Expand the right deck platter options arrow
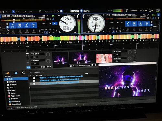This screenshot has width=162, height=121. tap(104, 15)
